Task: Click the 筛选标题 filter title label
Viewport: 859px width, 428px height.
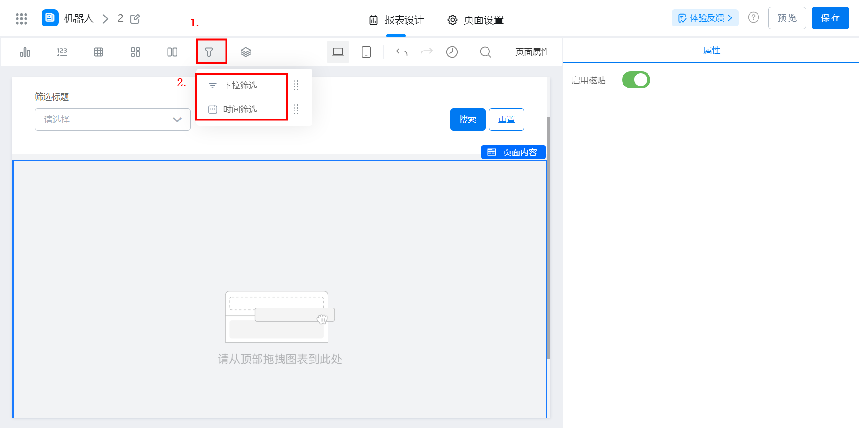Action: (x=52, y=97)
